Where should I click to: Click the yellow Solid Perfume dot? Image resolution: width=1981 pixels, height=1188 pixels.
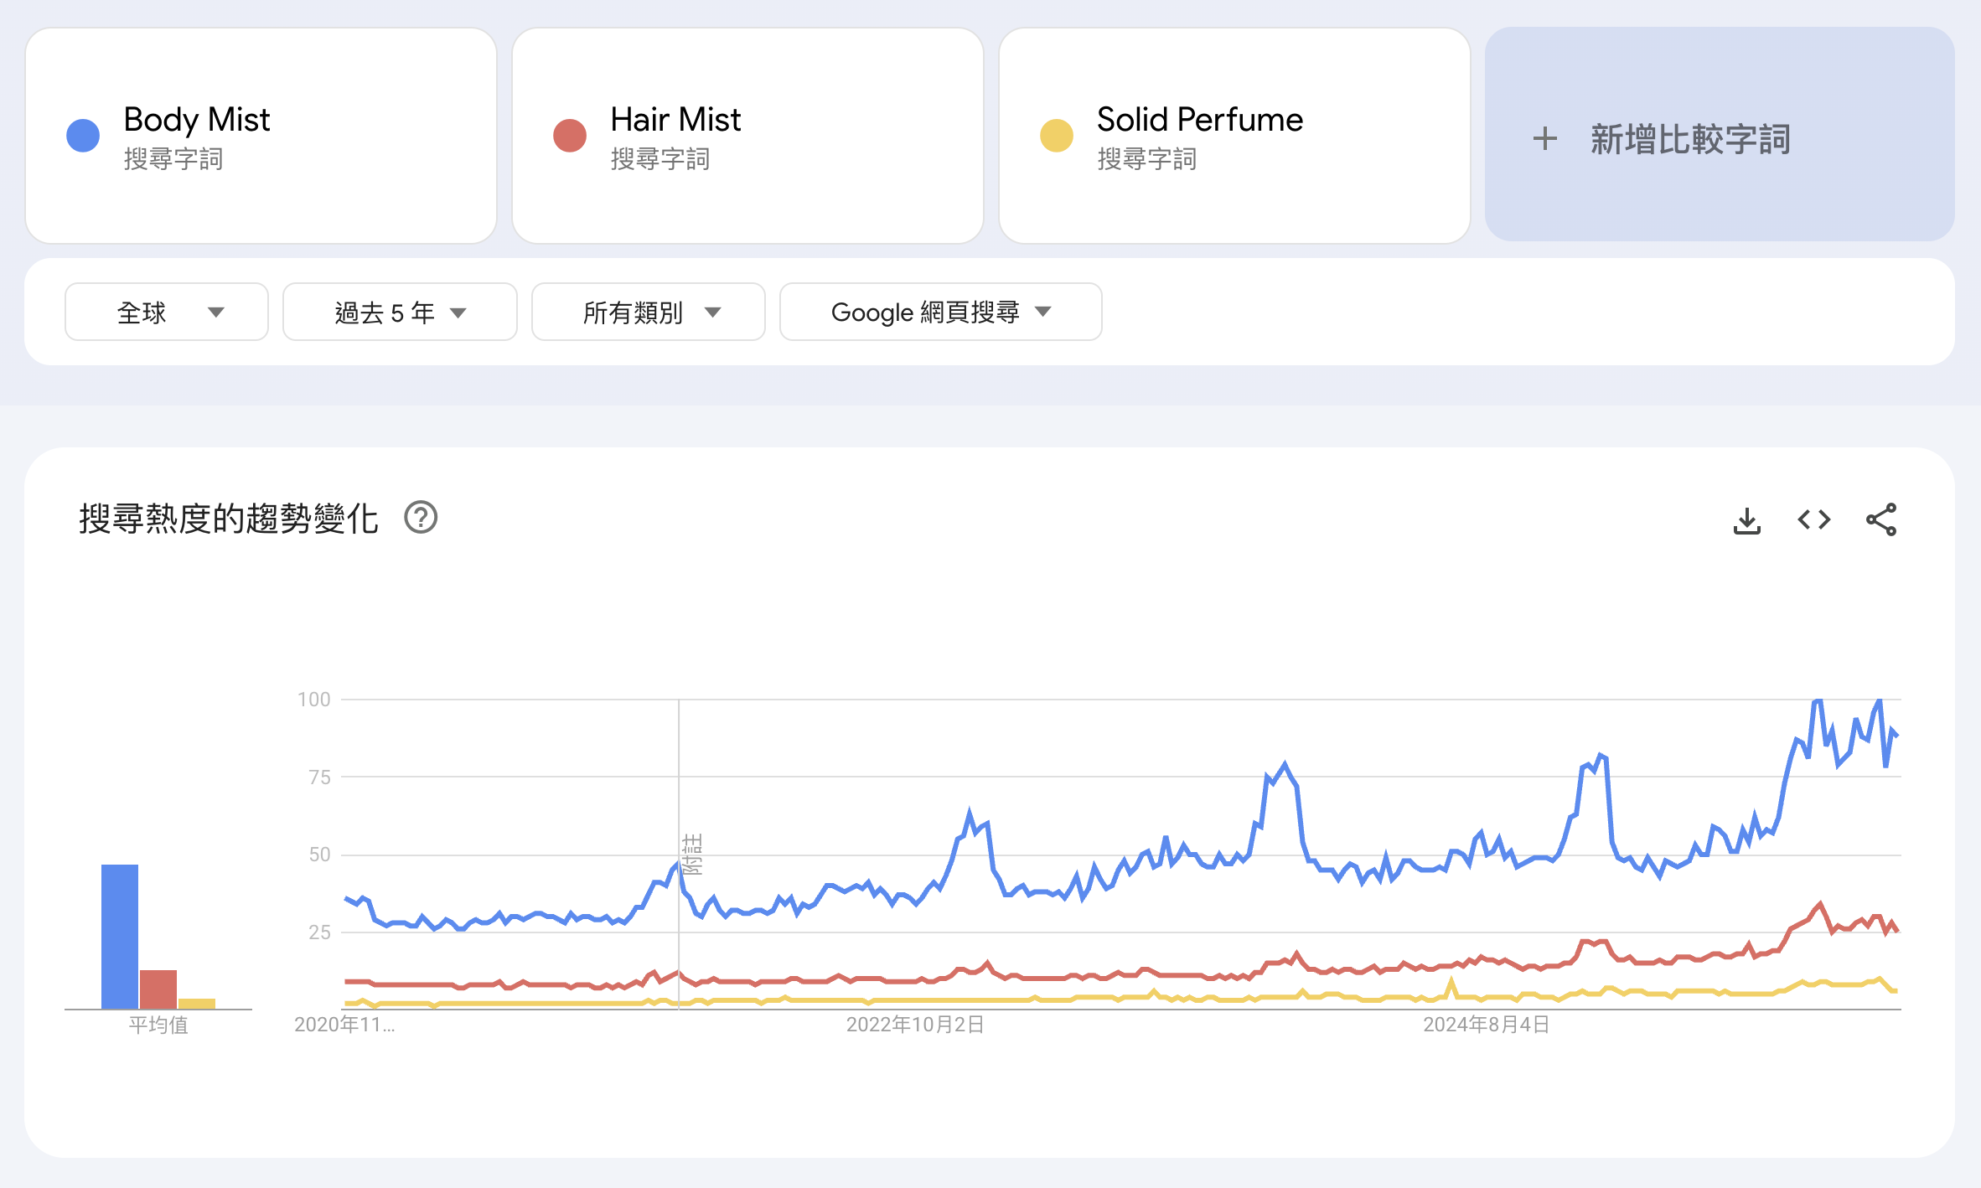click(x=1056, y=136)
